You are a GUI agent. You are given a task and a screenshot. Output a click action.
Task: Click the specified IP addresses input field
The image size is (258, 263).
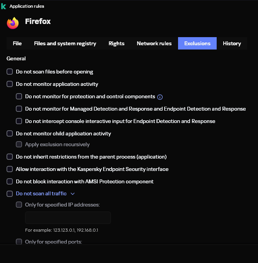68,218
